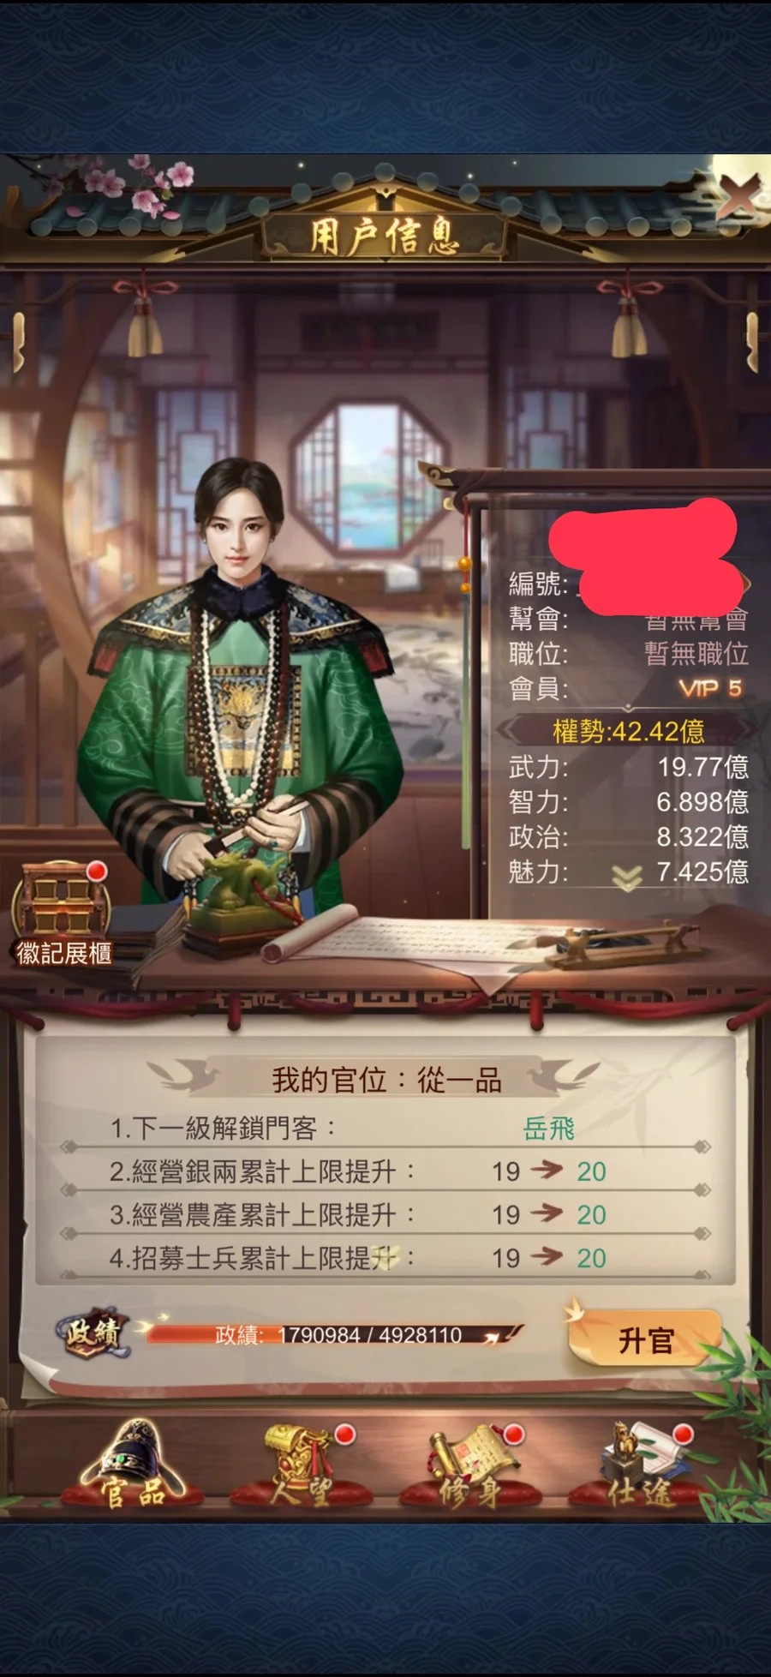Click the VIP 5 member label
Screen dimensions: 771x1677
click(710, 688)
